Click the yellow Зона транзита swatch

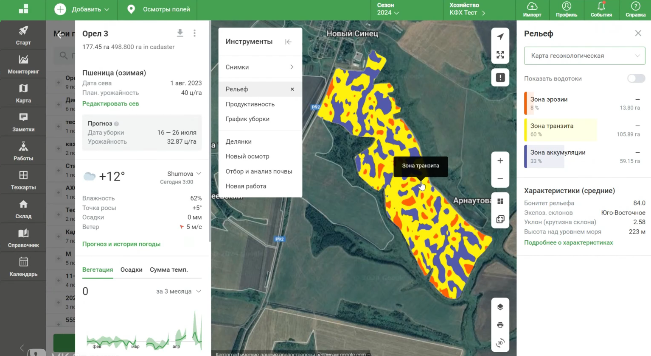pos(526,130)
